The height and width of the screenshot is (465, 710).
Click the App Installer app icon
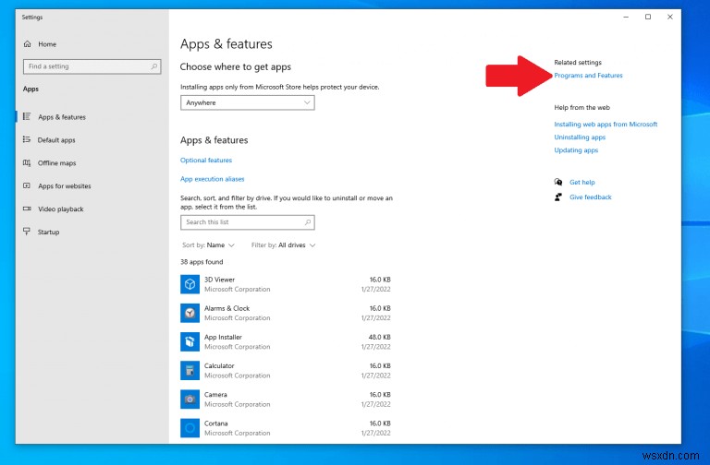pos(190,341)
